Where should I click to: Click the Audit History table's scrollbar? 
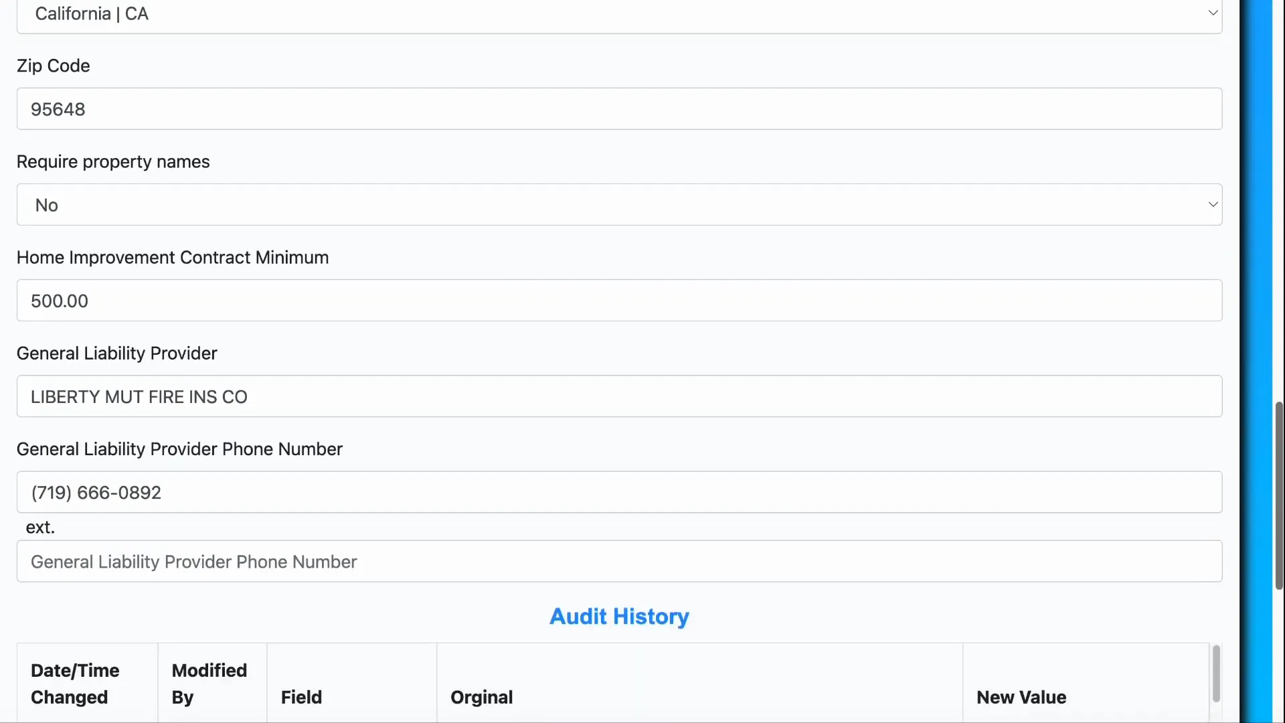[x=1216, y=673]
